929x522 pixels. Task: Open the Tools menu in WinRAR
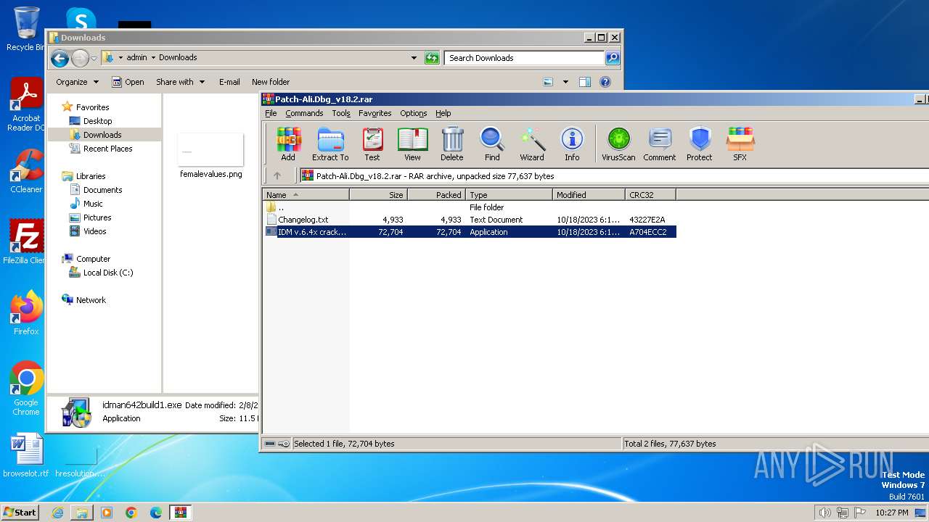[341, 113]
